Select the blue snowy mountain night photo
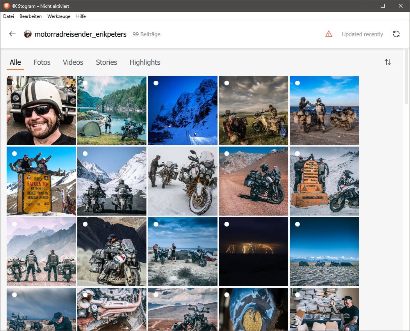 [156, 83]
